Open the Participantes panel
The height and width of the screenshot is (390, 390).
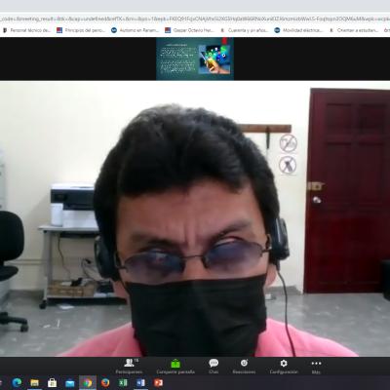click(x=130, y=366)
